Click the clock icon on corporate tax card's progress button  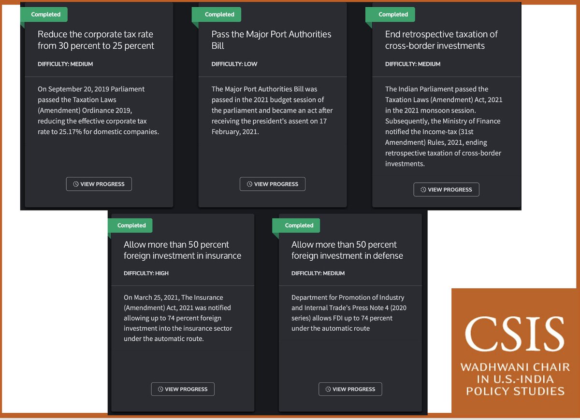[x=75, y=184]
